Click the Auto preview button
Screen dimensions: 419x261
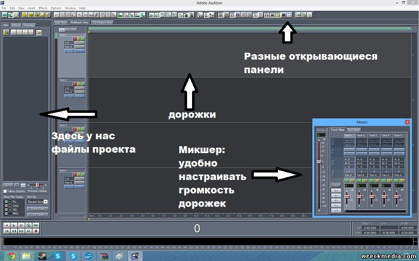click(8, 185)
